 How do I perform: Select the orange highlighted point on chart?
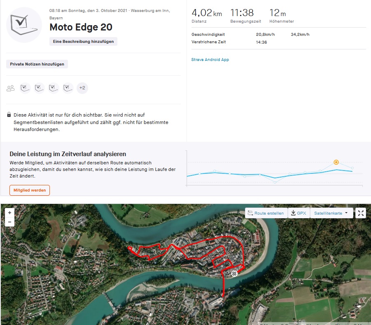click(x=336, y=162)
